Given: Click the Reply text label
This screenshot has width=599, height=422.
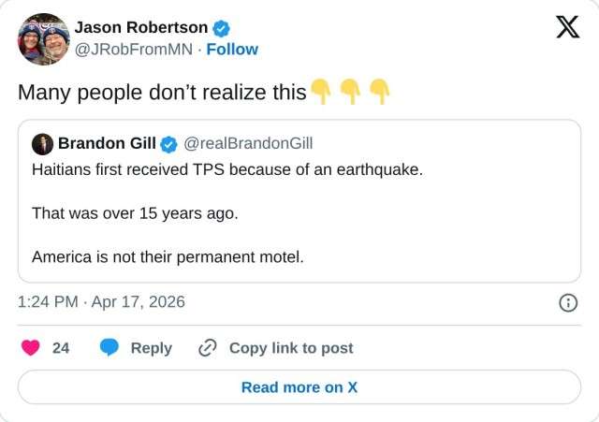Looking at the screenshot, I should coord(151,348).
